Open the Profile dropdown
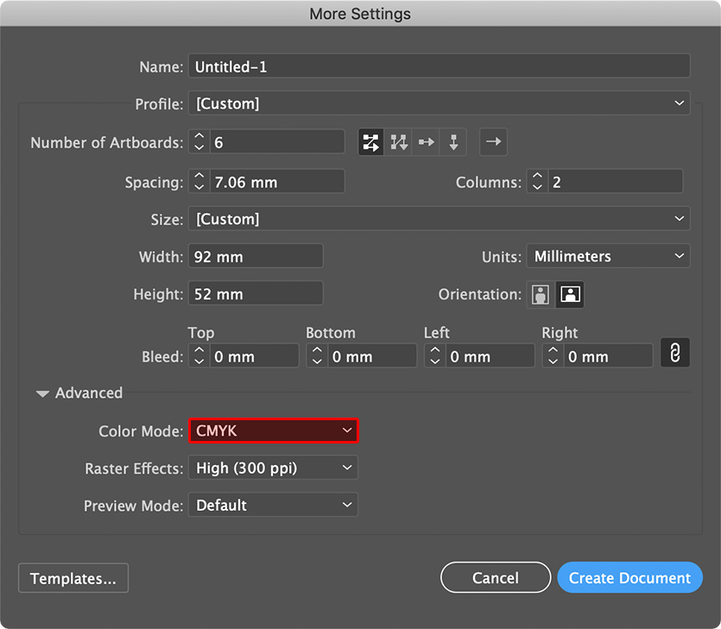721x629 pixels. click(439, 104)
